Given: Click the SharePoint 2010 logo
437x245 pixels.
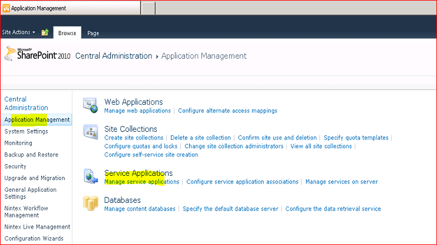Looking at the screenshot, I should coord(38,53).
